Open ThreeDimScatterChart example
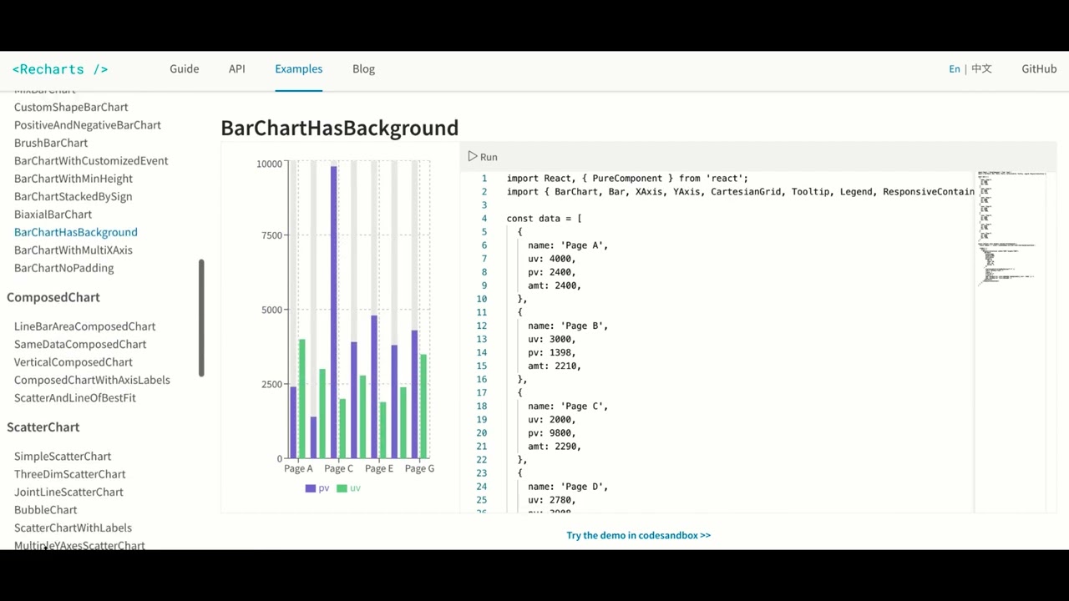Screen dimensions: 1069x601 pyautogui.click(x=70, y=474)
